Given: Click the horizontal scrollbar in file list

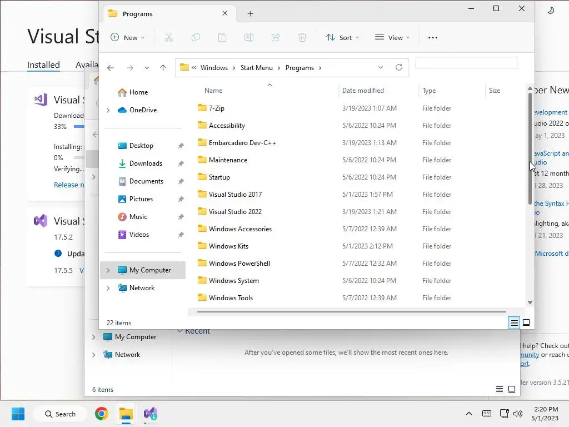Looking at the screenshot, I should 351,312.
